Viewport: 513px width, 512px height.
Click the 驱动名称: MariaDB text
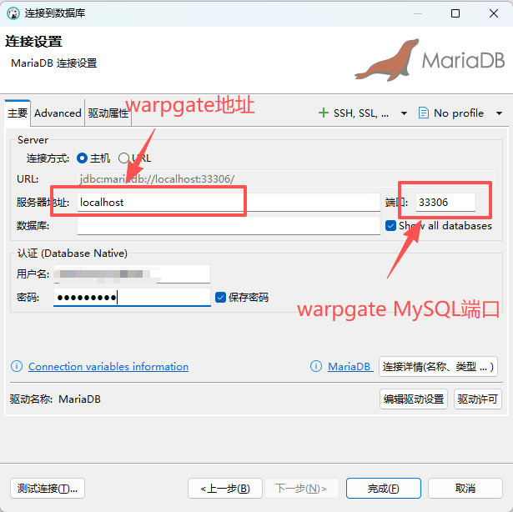coord(55,399)
